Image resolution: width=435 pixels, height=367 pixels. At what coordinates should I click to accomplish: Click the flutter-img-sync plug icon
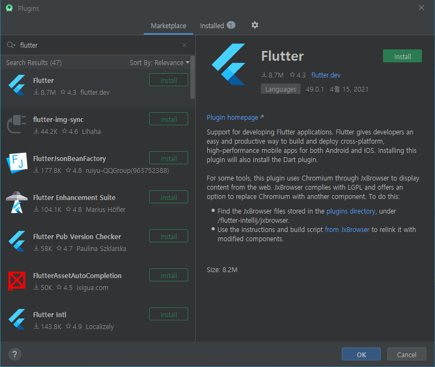pyautogui.click(x=17, y=124)
